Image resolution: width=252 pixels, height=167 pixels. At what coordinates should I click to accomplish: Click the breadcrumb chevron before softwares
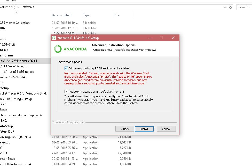pyautogui.click(x=18, y=7)
